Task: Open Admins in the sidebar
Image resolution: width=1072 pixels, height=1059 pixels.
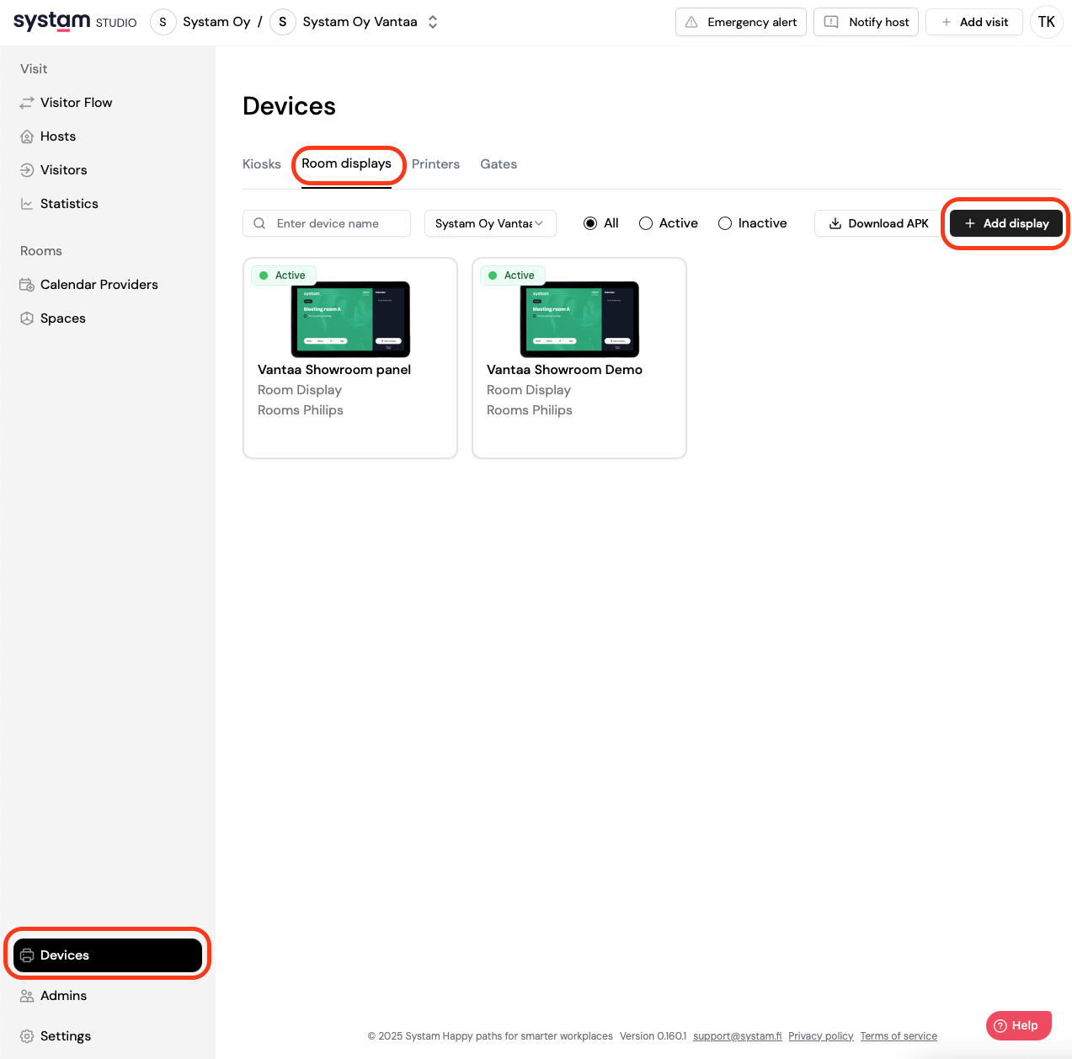Action: [x=108, y=996]
